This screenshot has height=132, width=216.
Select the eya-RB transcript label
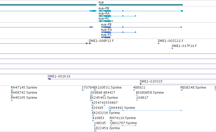(104, 8)
